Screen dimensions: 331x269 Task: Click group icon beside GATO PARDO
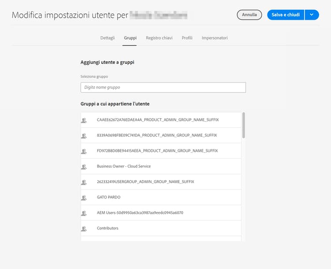click(84, 198)
